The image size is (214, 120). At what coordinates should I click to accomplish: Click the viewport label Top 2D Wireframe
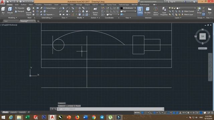click(9, 25)
